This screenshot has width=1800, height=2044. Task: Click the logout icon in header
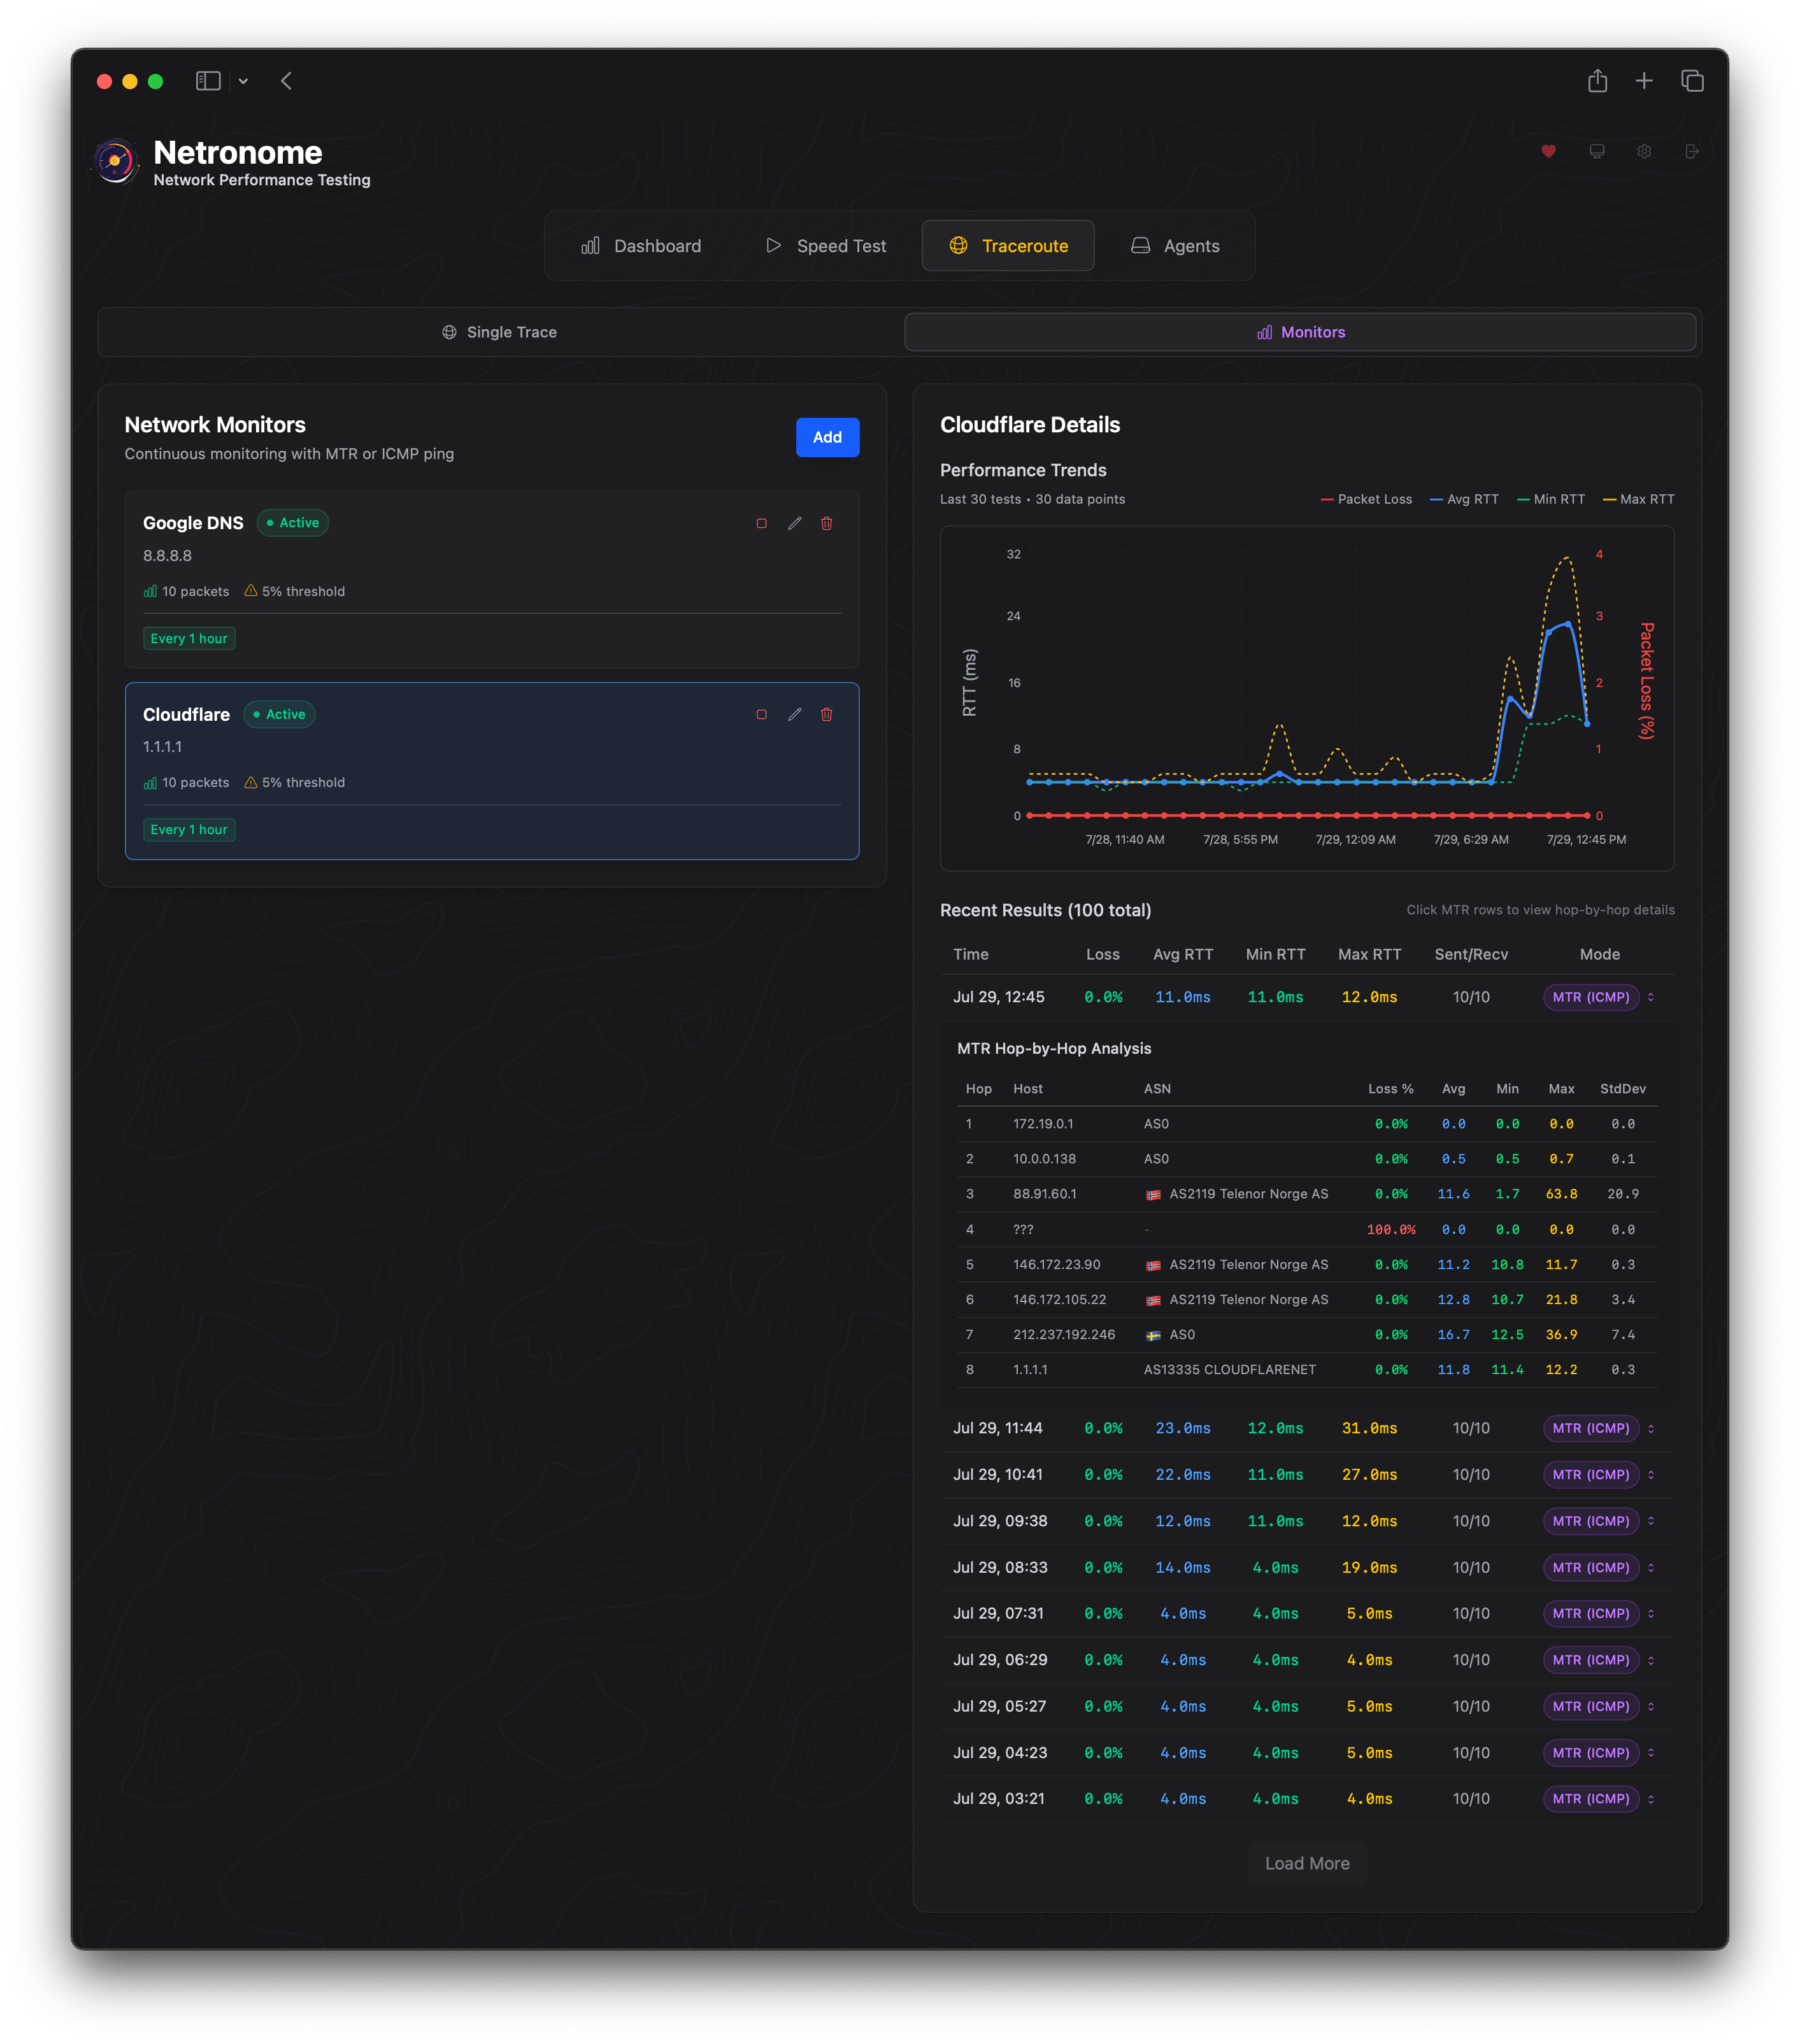(x=1692, y=152)
